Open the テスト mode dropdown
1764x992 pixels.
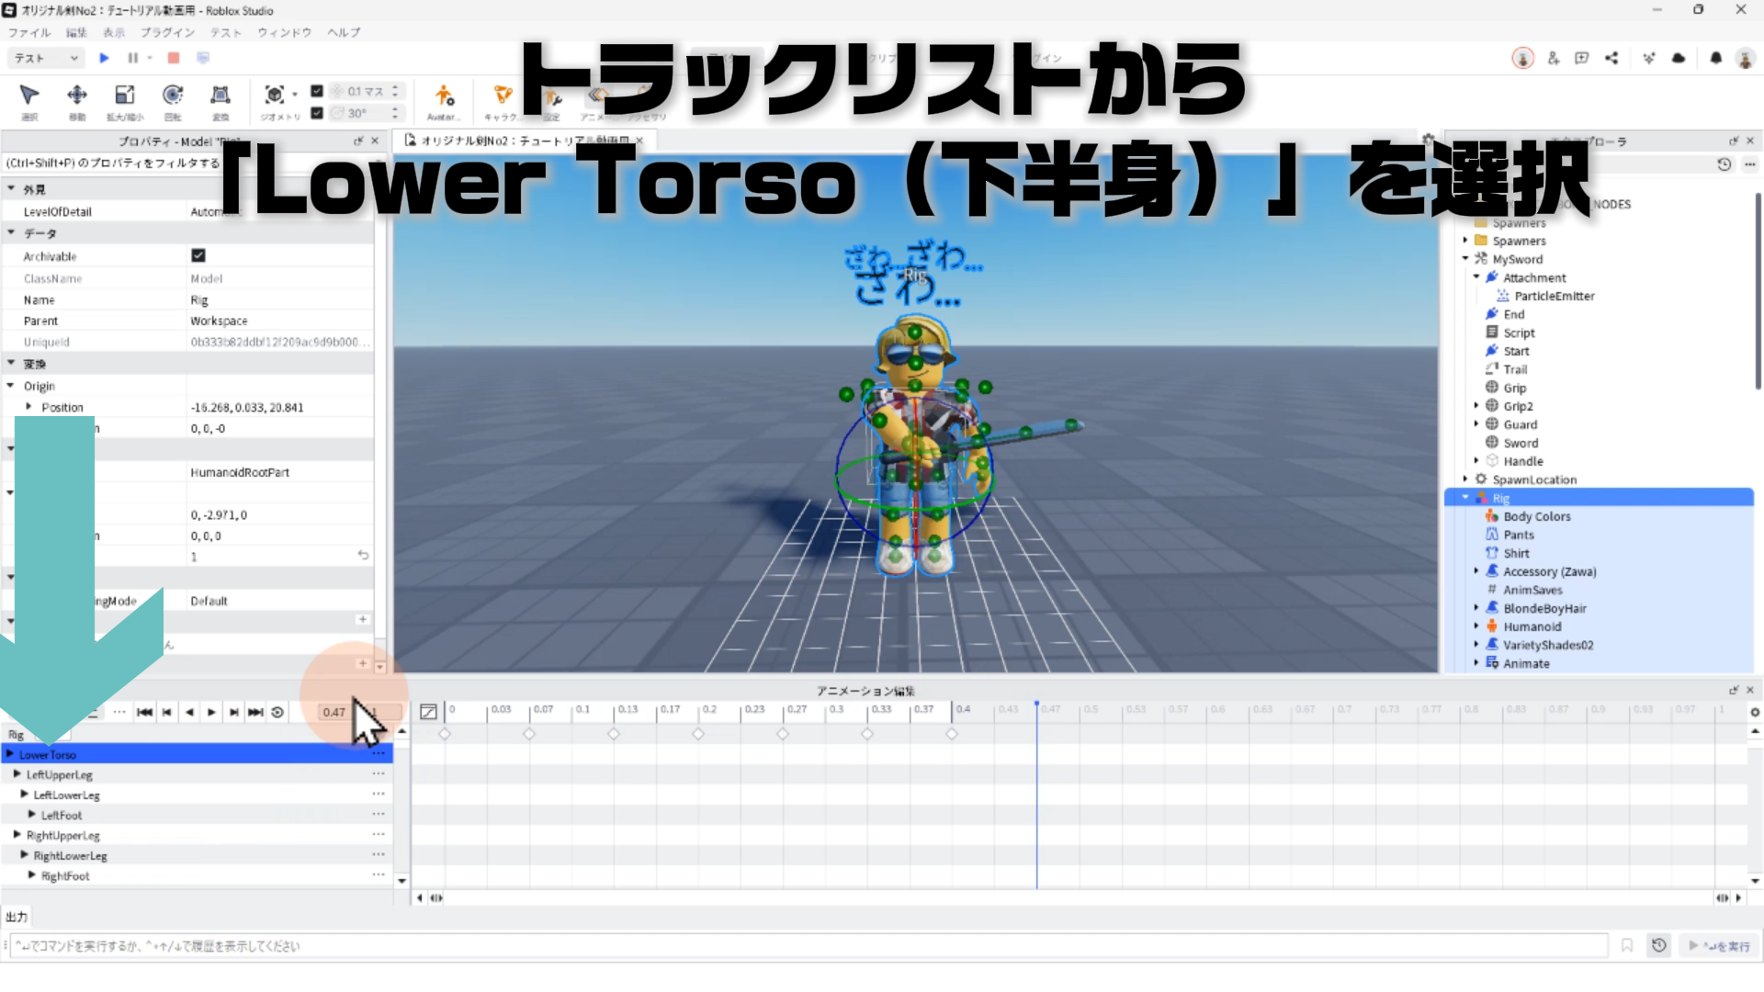point(46,58)
